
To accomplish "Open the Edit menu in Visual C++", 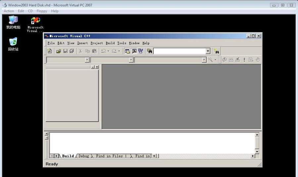I will [61, 43].
